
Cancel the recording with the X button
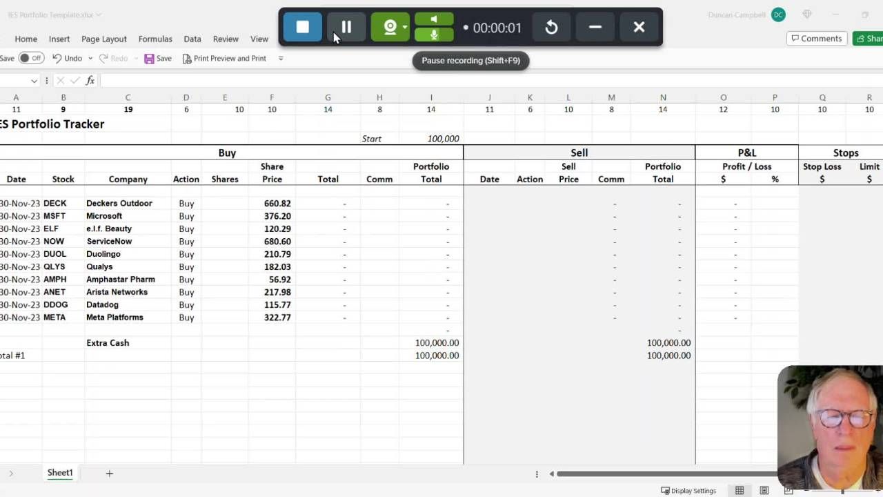639,27
